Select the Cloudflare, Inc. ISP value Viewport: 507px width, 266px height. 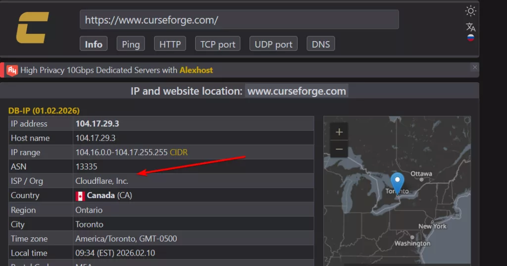[x=101, y=181]
